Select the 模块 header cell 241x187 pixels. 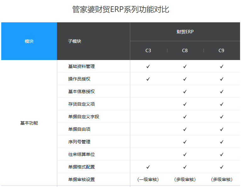[x=29, y=41]
